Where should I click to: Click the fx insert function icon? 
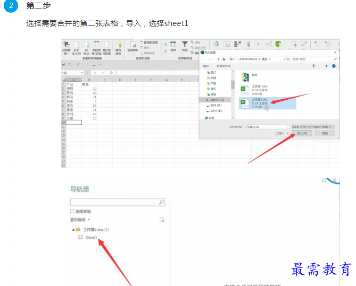coord(111,73)
